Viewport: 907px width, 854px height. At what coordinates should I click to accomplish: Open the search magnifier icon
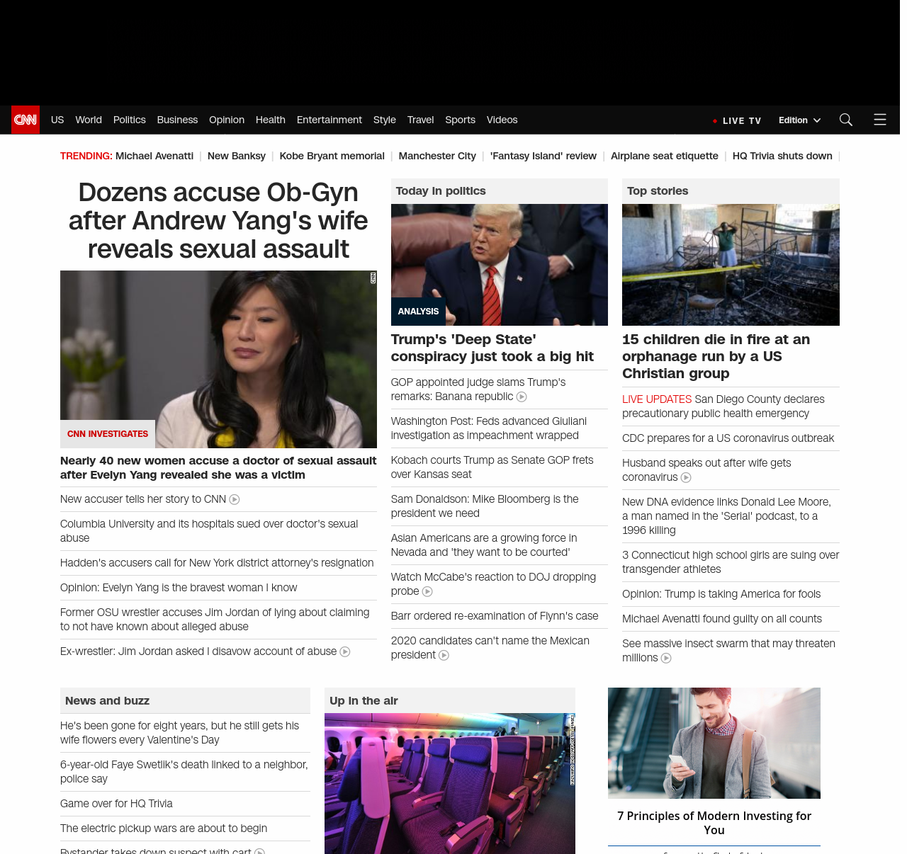845,120
